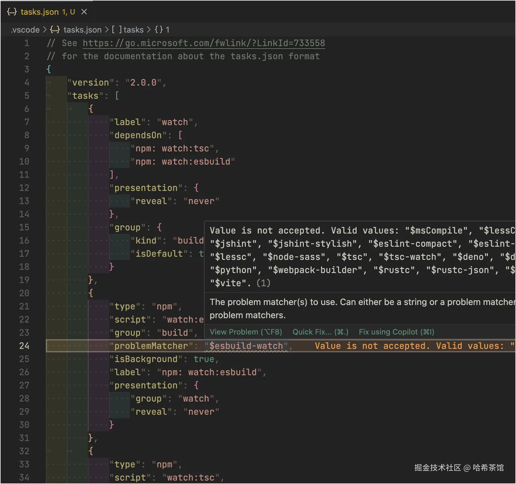Click line number 1 in the gutter

point(27,43)
